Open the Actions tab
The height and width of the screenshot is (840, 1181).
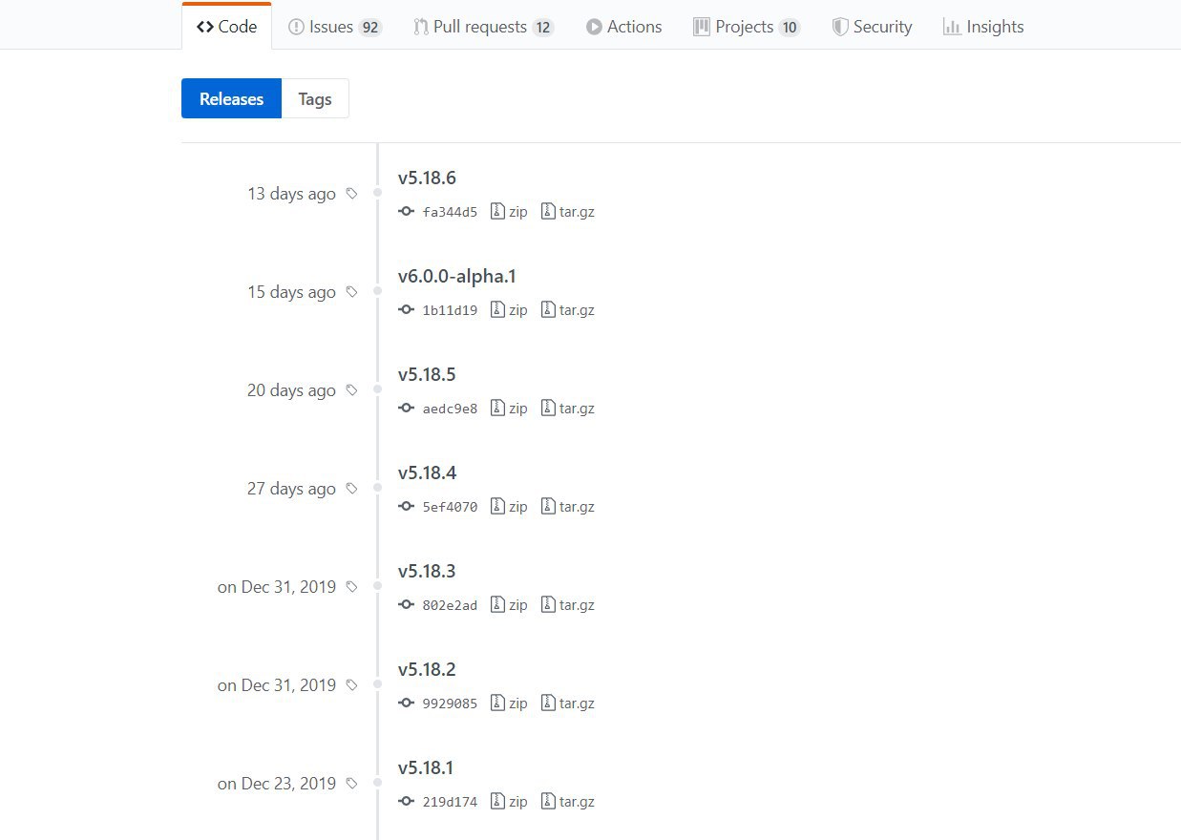tap(623, 27)
